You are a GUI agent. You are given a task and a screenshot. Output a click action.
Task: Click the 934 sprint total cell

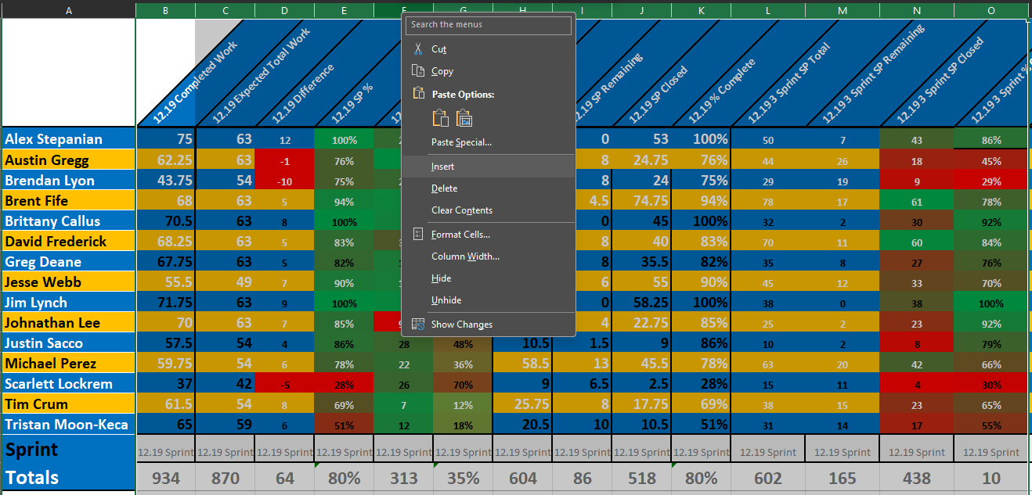(165, 478)
